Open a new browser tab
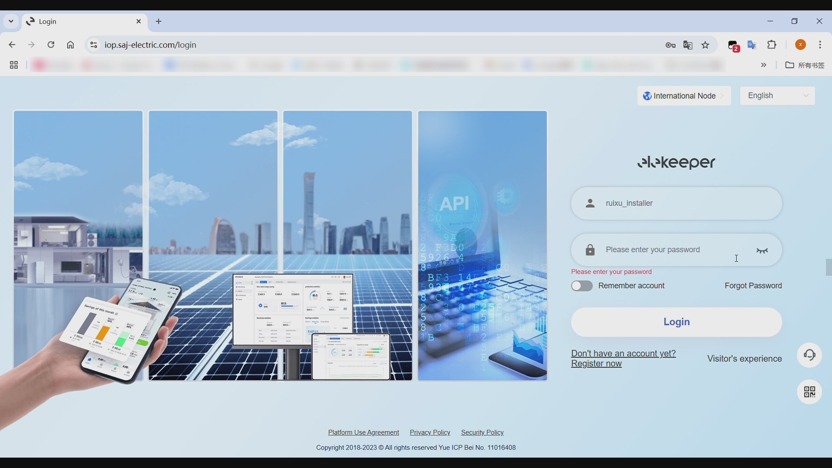This screenshot has height=468, width=832. (x=159, y=22)
